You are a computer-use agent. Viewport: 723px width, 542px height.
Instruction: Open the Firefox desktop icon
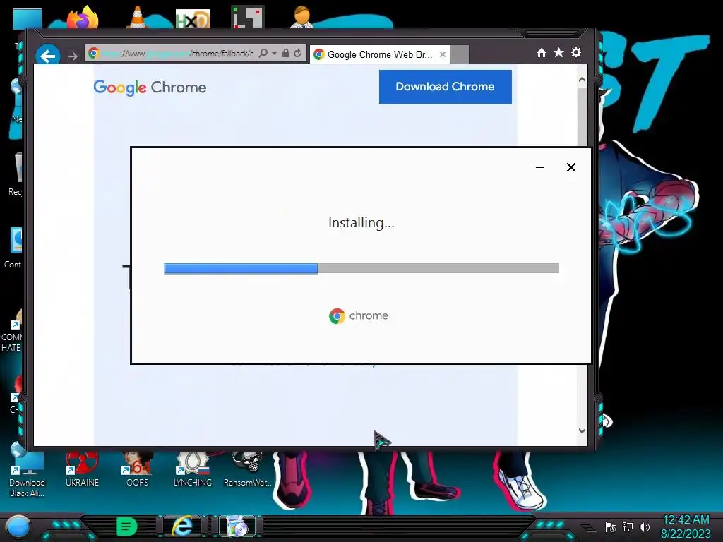tap(83, 18)
